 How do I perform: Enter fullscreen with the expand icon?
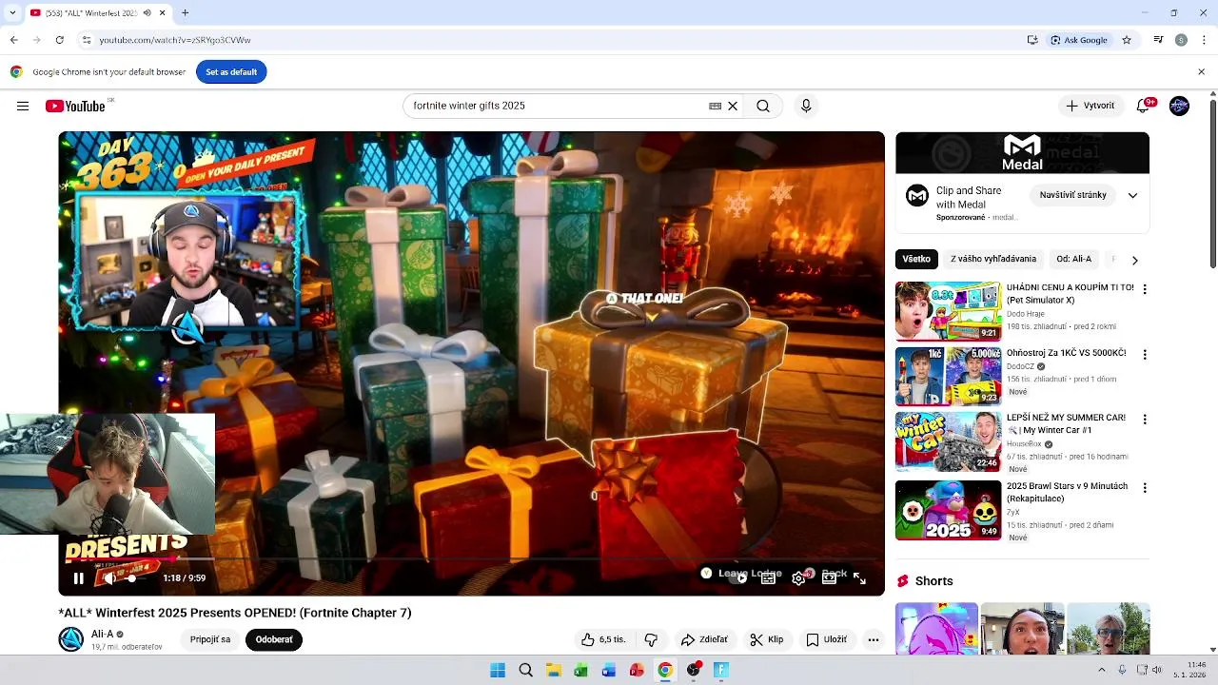pos(859,577)
